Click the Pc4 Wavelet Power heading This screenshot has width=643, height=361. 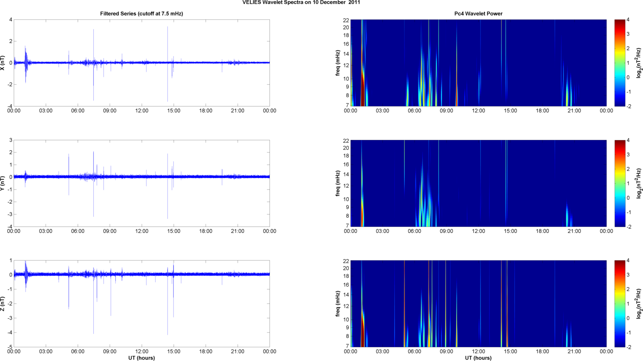pos(478,14)
